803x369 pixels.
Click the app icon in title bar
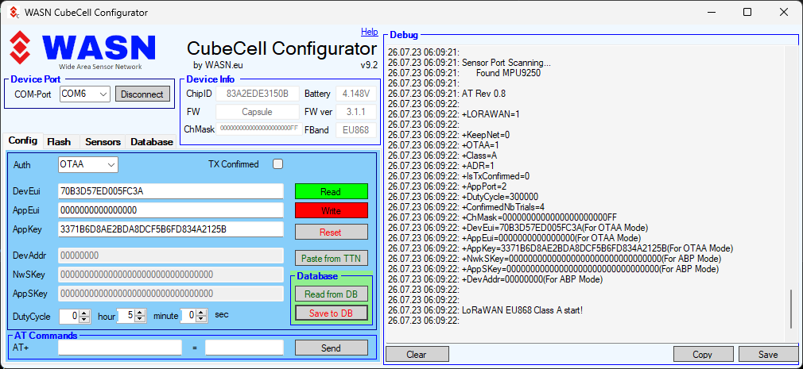14,12
